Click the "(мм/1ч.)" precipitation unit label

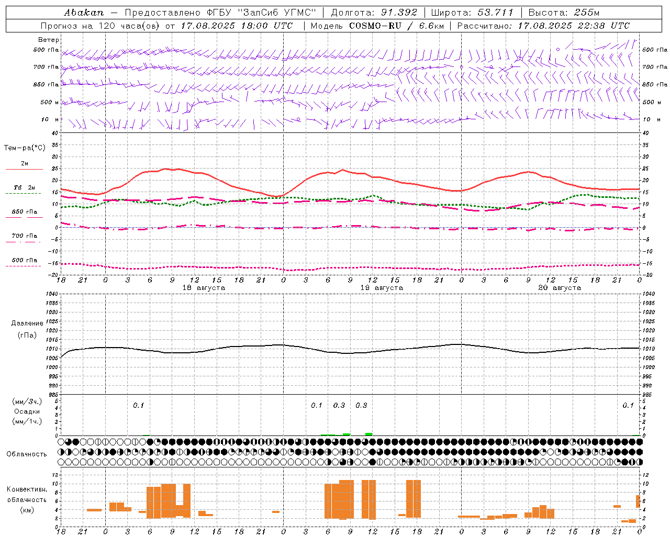click(x=27, y=421)
